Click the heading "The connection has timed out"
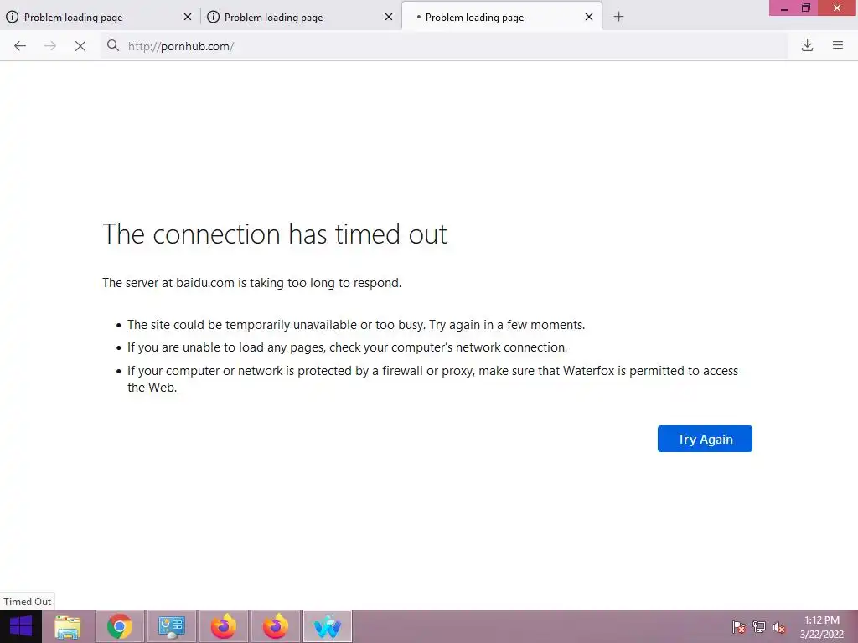This screenshot has height=643, width=858. coord(275,234)
